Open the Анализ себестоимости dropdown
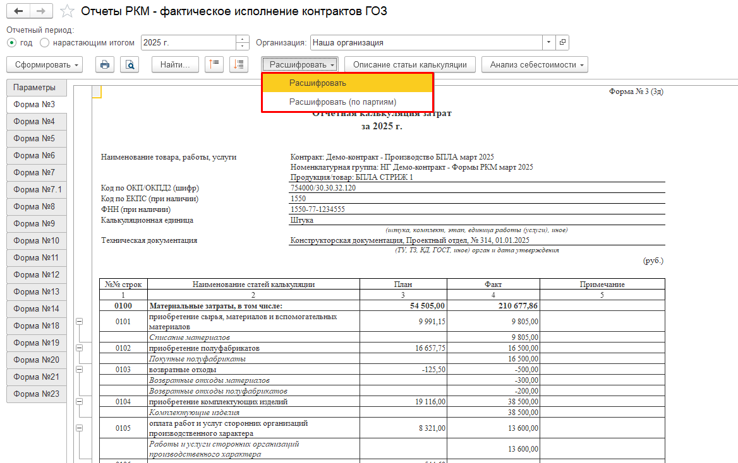Screen dimensions: 738x463 coord(535,65)
